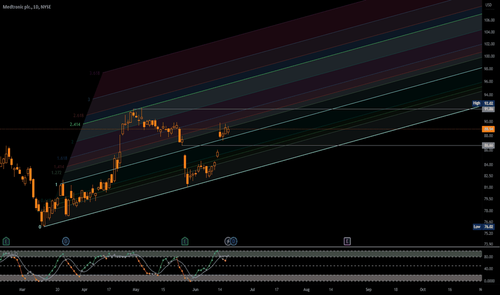Click the Jul date axis label

pos(252,290)
